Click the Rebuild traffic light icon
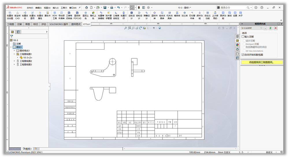The width and height of the screenshot is (289, 158). coord(139,8)
